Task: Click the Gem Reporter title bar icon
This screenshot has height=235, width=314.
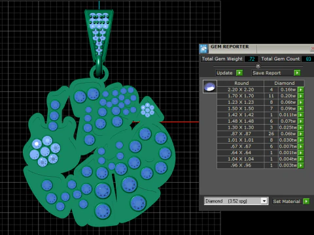Action: pyautogui.click(x=204, y=49)
